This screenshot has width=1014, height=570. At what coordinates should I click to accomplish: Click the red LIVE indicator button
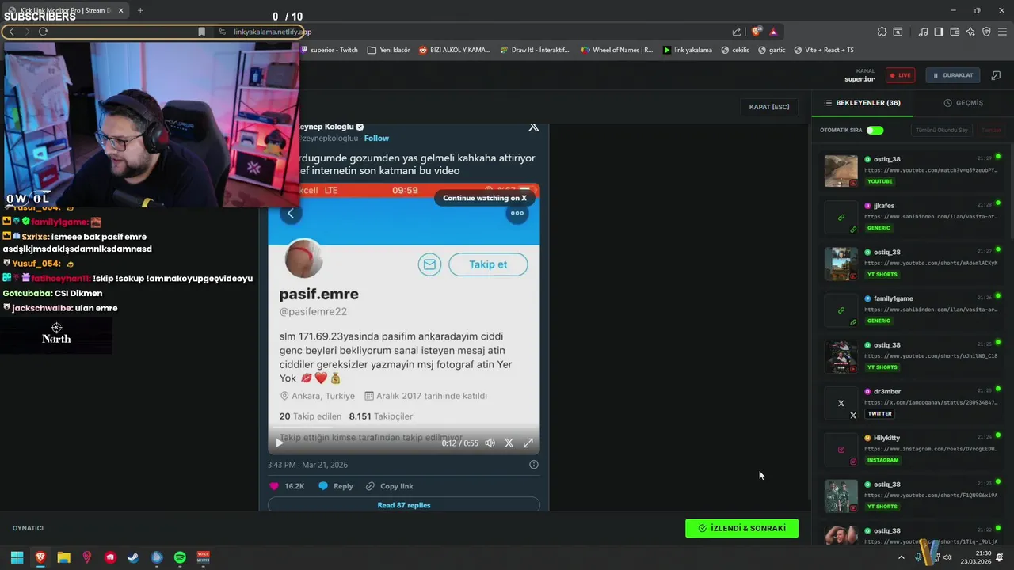coord(900,75)
